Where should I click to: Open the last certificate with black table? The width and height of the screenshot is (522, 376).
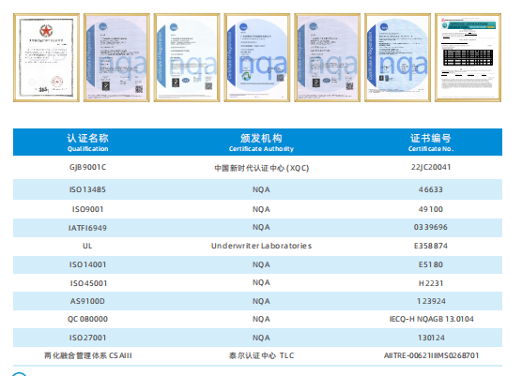pos(468,57)
